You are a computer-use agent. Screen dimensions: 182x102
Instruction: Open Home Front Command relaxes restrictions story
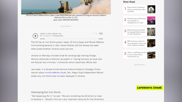(x=136, y=9)
